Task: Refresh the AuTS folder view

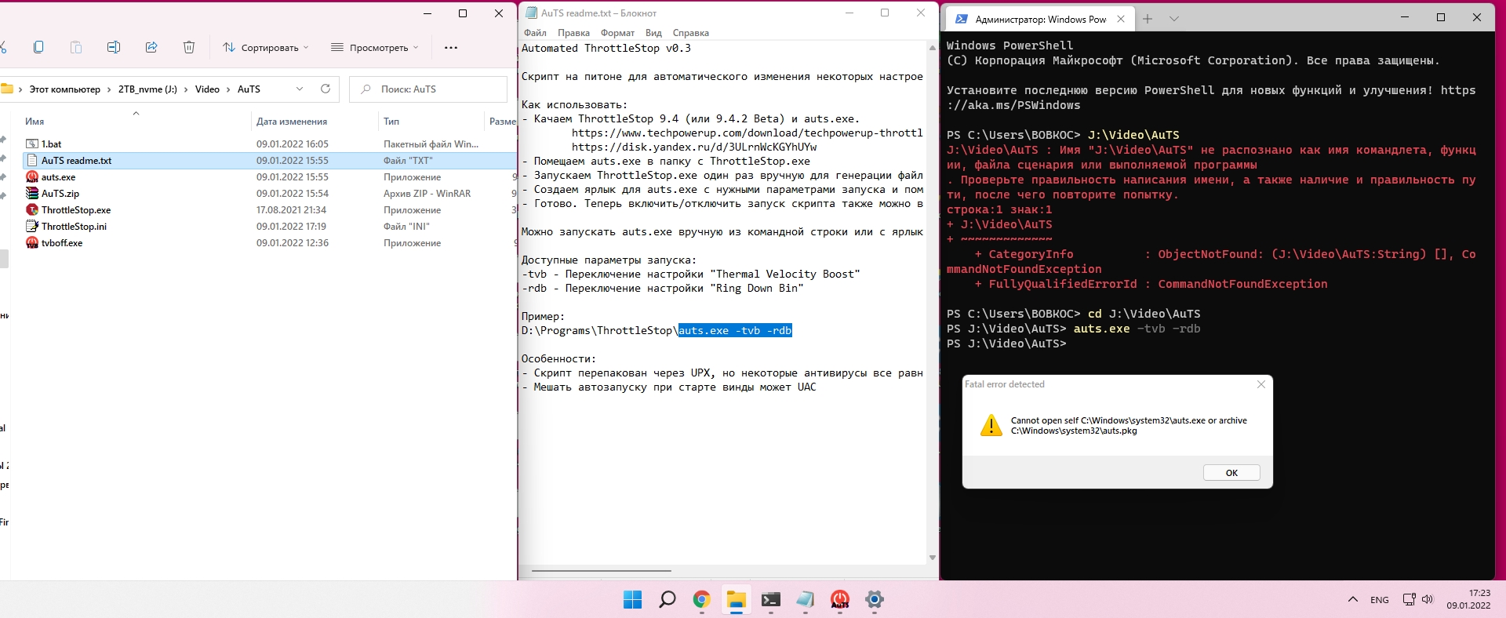Action: pos(326,89)
